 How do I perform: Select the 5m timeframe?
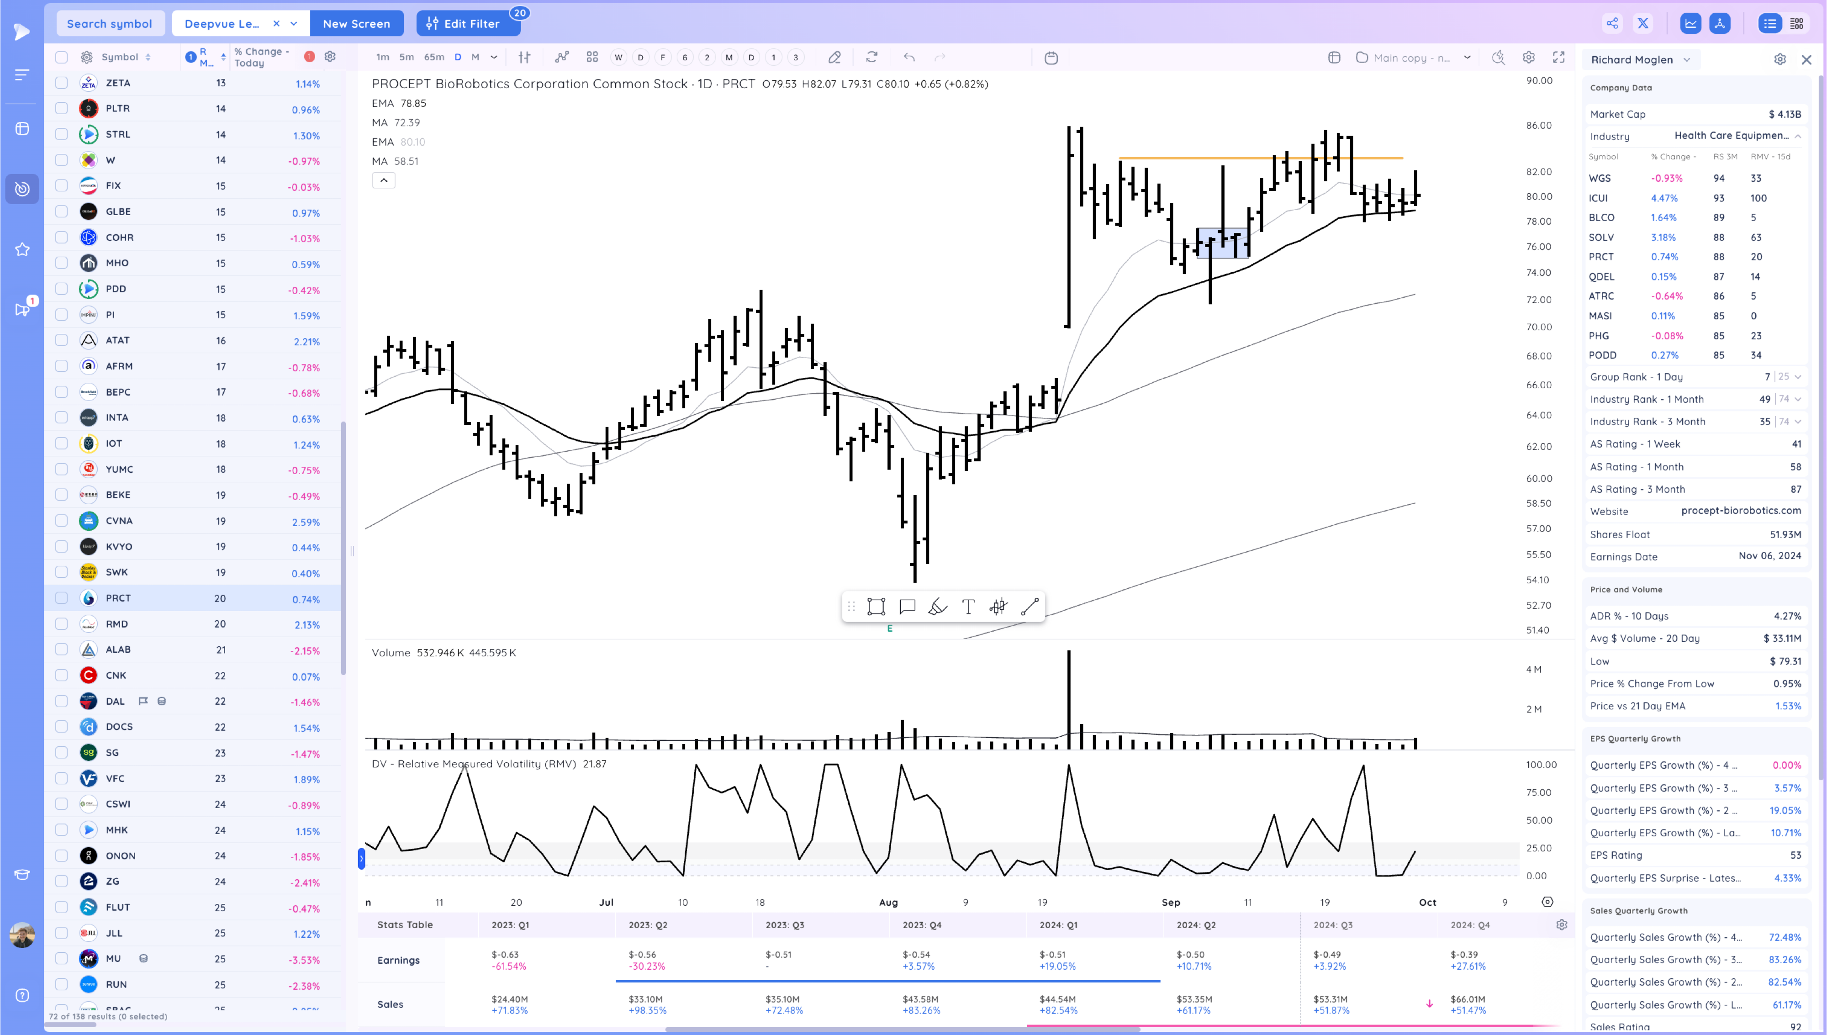(407, 57)
